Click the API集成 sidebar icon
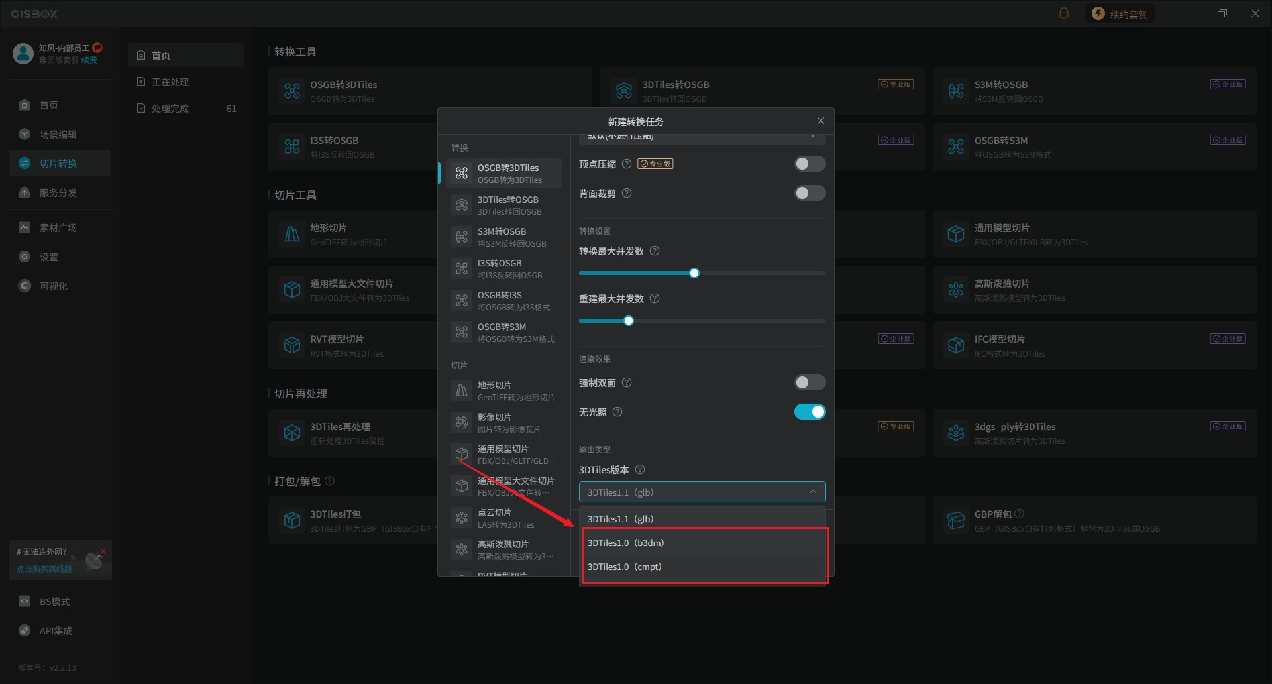Image resolution: width=1272 pixels, height=684 pixels. [25, 631]
